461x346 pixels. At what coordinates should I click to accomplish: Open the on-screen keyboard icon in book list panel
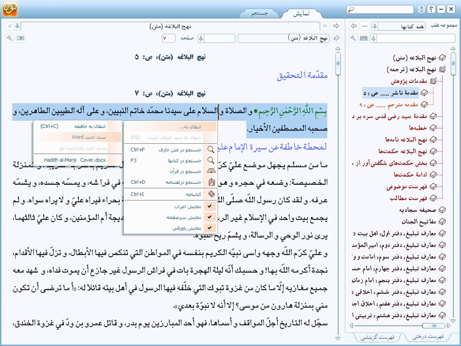click(x=364, y=38)
